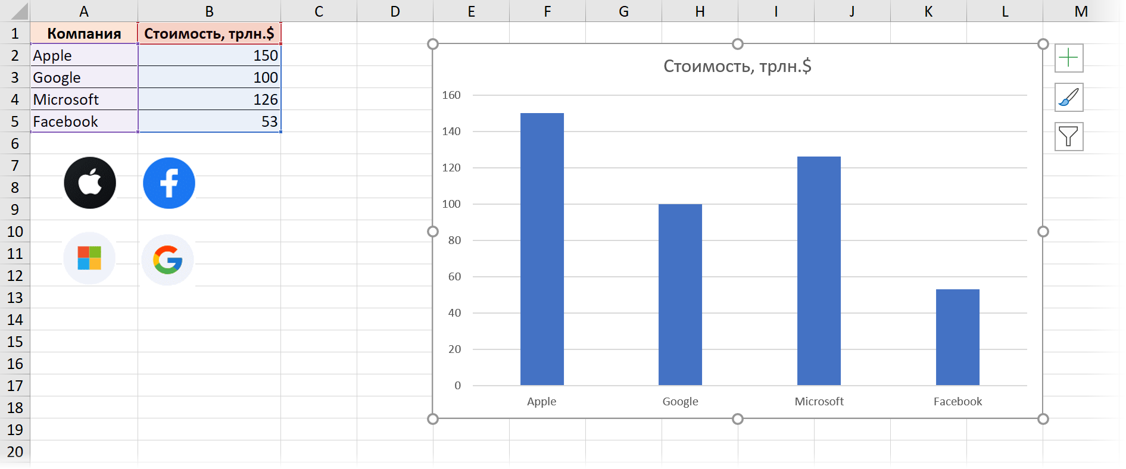The width and height of the screenshot is (1126, 469).
Task: Click the top-middle chart resize handle
Action: click(738, 44)
